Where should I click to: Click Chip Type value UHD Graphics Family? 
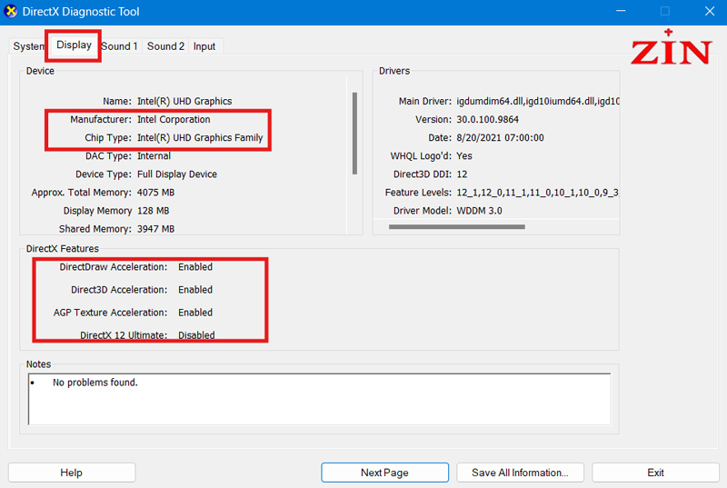(200, 137)
